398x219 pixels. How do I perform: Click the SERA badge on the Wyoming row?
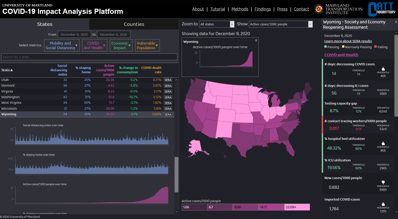(168, 114)
